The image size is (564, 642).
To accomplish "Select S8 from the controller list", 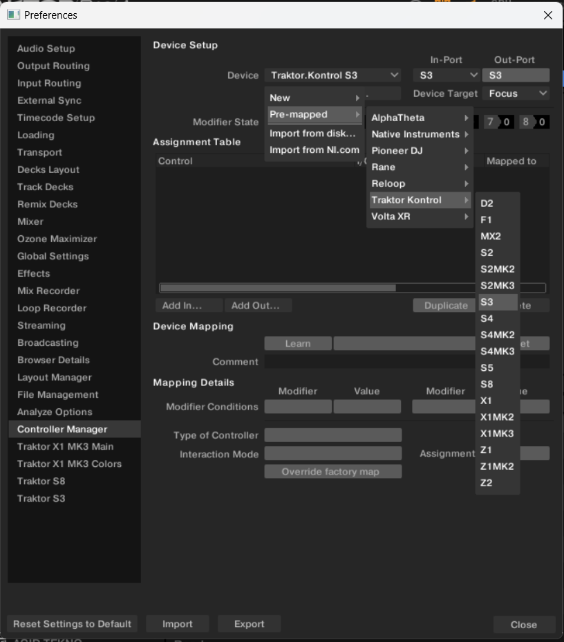I will pos(498,384).
